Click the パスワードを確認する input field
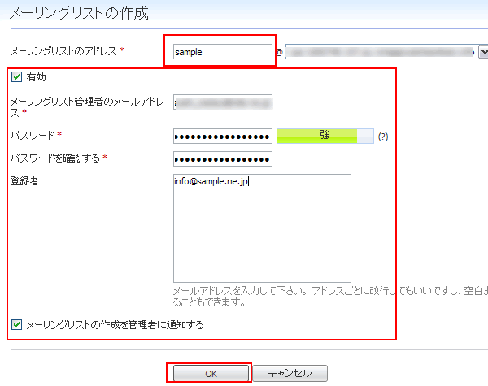The width and height of the screenshot is (488, 386). pos(222,158)
